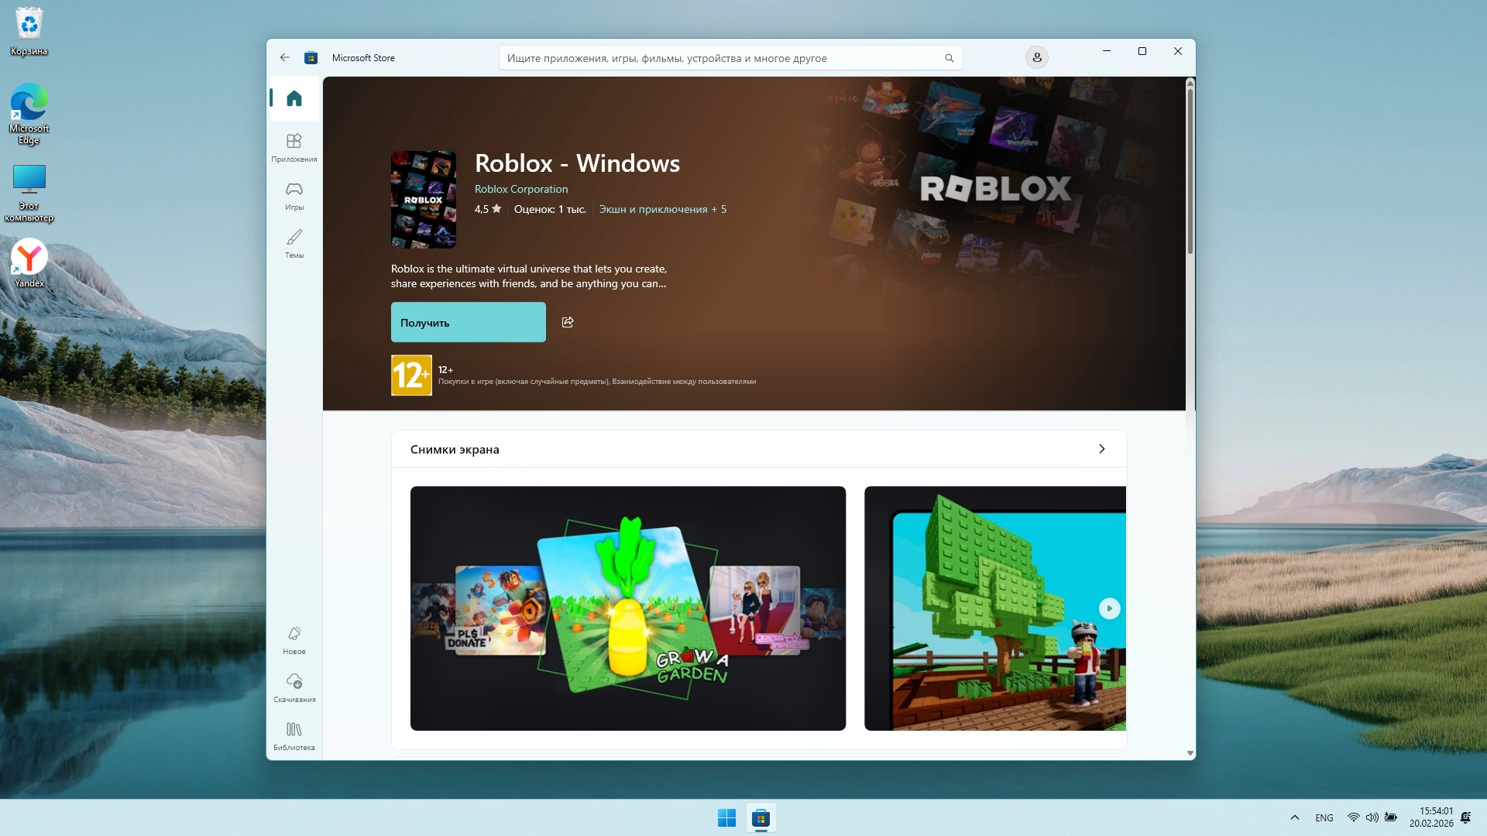Click the share icon beside Получить
This screenshot has width=1487, height=836.
pyautogui.click(x=568, y=322)
